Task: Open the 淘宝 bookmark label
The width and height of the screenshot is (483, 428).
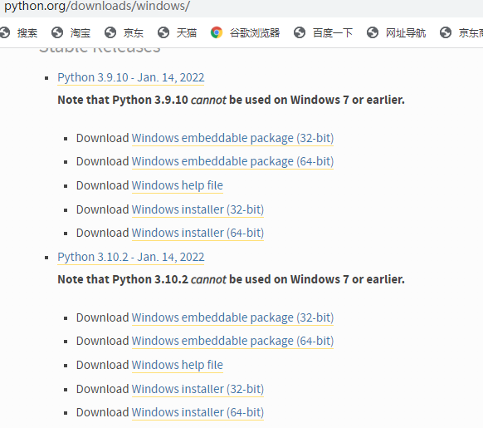Action: pos(80,32)
